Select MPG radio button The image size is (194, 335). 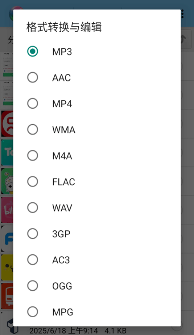point(33,312)
